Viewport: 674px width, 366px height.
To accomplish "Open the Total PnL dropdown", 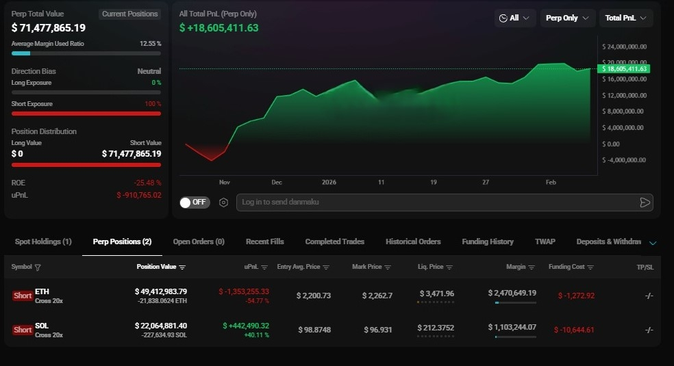I will coord(626,18).
